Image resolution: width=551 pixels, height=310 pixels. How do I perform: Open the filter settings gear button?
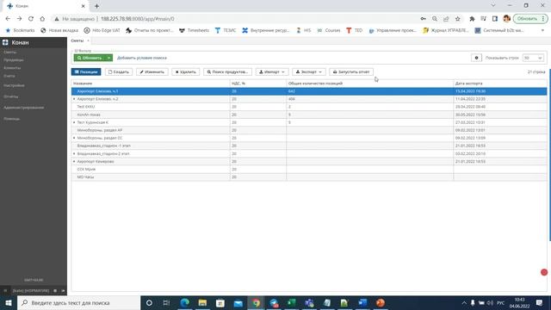(476, 58)
